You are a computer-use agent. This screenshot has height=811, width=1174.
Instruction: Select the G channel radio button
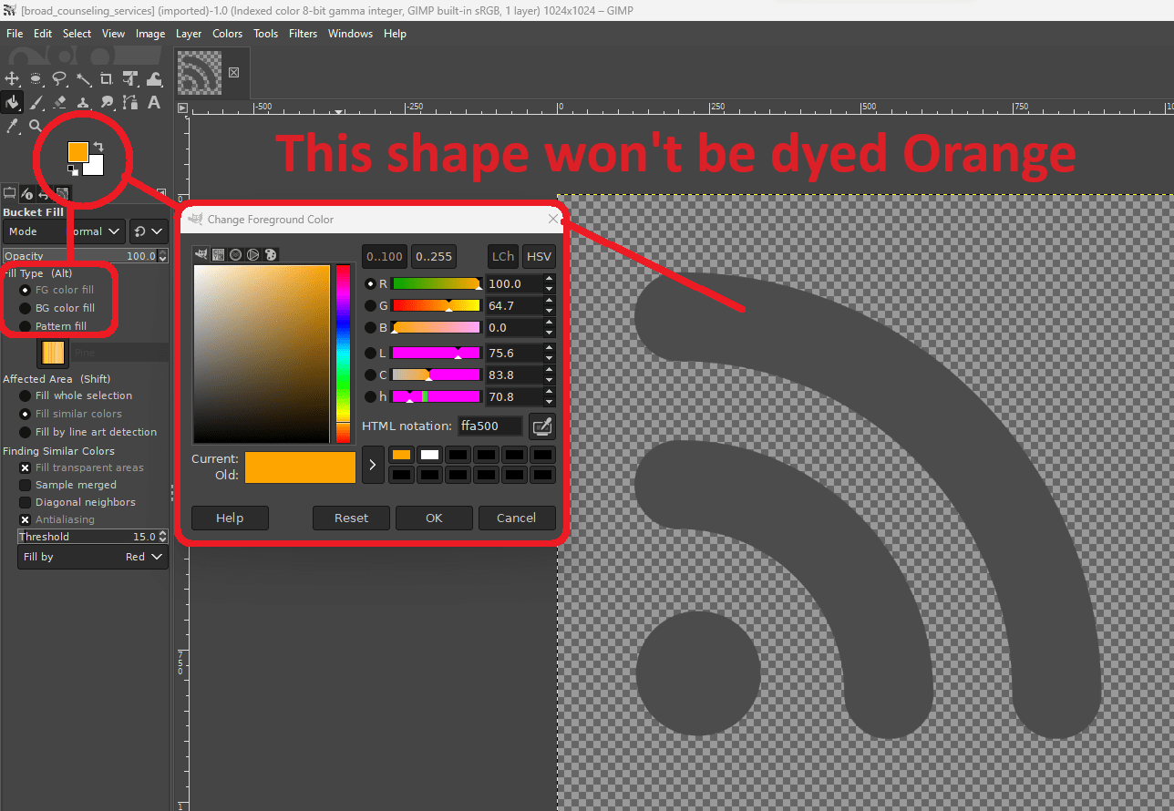(370, 306)
